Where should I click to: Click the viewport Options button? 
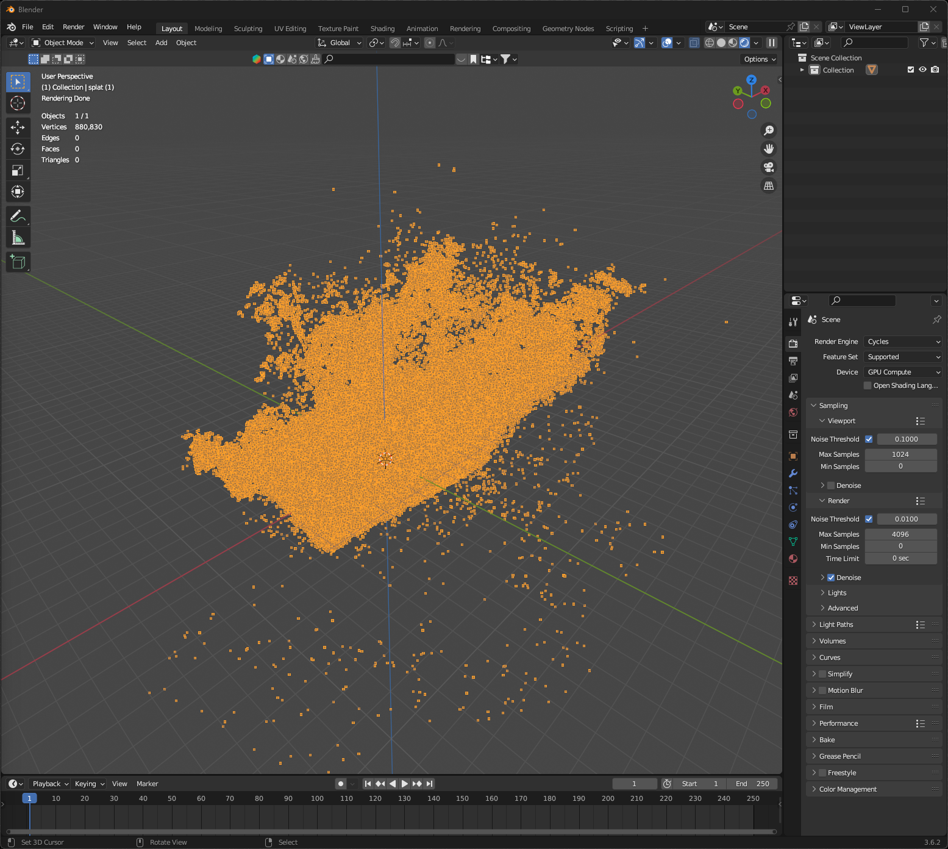[x=760, y=59]
